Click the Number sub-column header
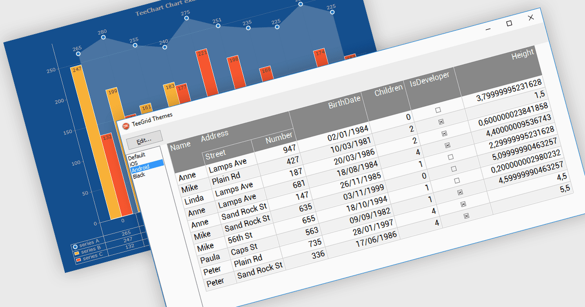 coord(279,138)
